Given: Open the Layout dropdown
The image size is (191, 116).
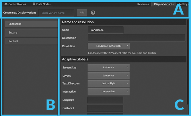Looking at the screenshot, I should [108, 76].
